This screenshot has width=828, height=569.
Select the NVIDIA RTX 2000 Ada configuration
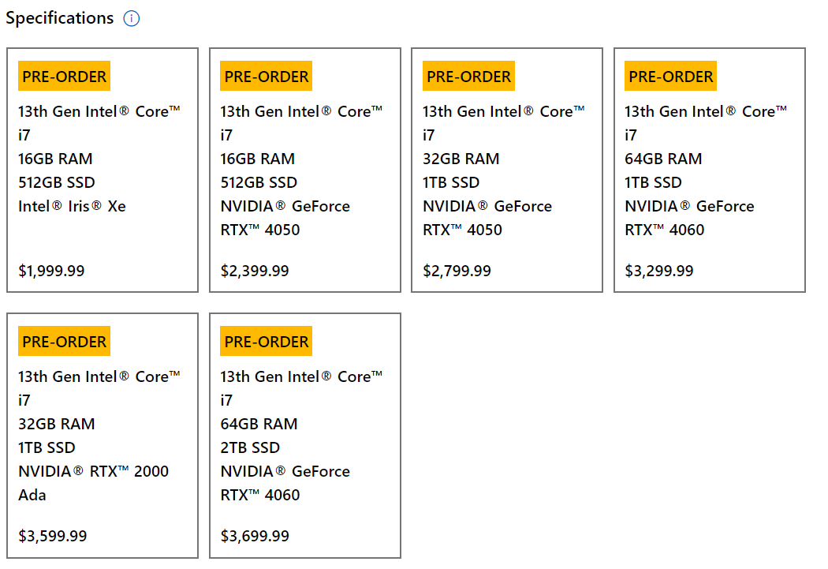click(x=103, y=435)
